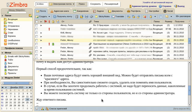Click the speaker icon in the toolbar
The height and width of the screenshot is (112, 192).
pos(91,16)
